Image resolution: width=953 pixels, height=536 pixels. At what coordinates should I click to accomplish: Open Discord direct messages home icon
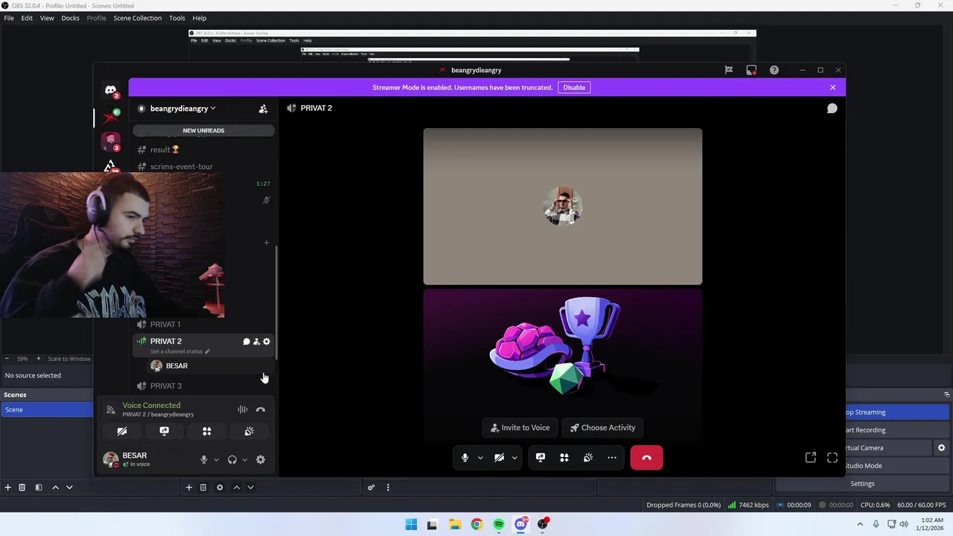click(x=110, y=90)
